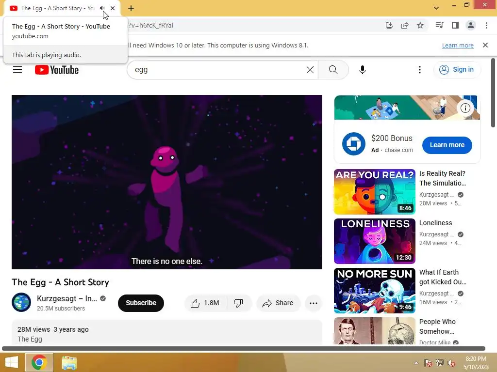Sign in to YouTube
The height and width of the screenshot is (372, 497).
456,70
